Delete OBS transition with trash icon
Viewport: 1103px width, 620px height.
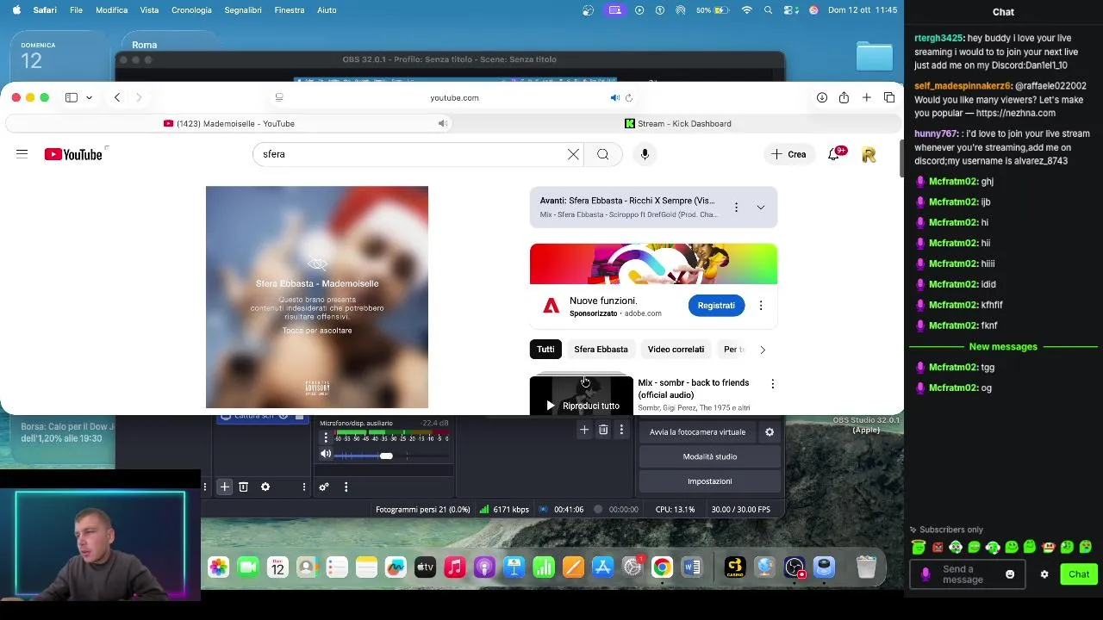click(x=603, y=430)
